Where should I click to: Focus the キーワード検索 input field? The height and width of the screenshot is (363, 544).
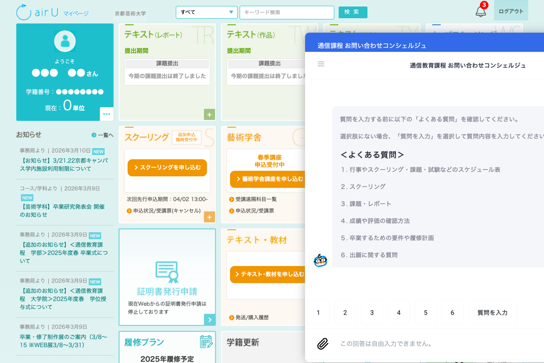click(287, 12)
